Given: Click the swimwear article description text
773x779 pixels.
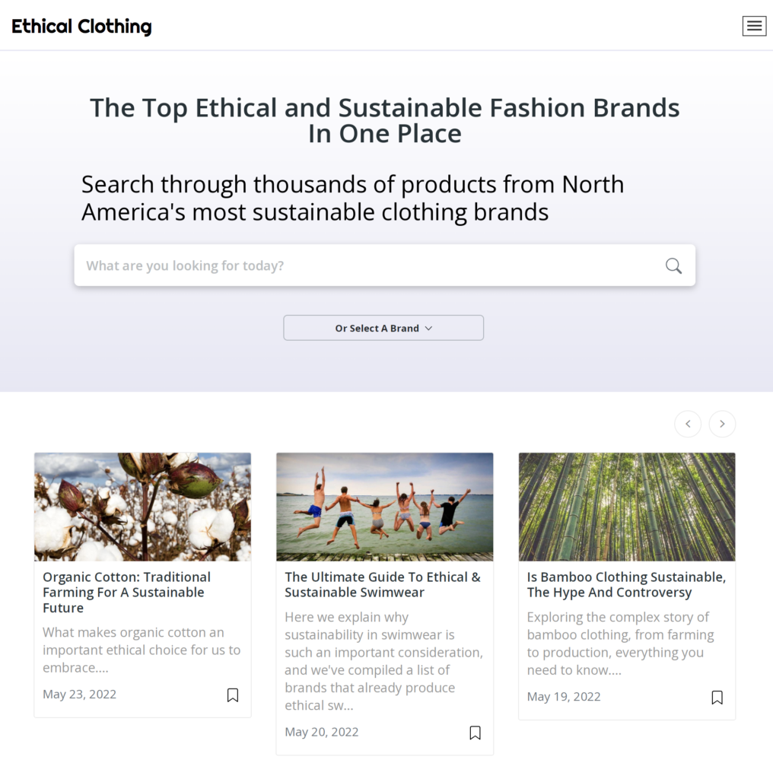Looking at the screenshot, I should (x=383, y=661).
